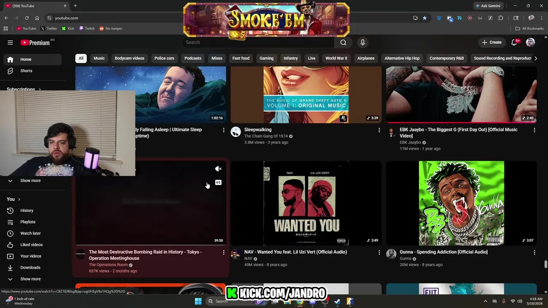Viewport: 548px width, 308px height.
Task: Click the page vertical scrollbar thumb
Action: [x=545, y=264]
